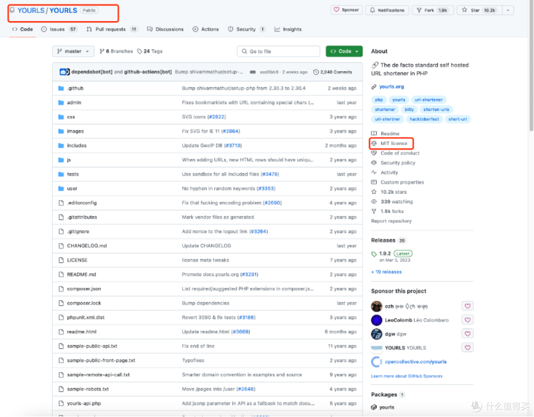This screenshot has width=534, height=417.
Task: Open the Actions tab
Action: click(206, 29)
